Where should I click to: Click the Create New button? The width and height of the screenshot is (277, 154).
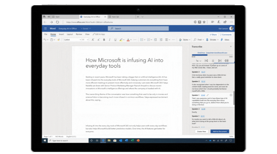pyautogui.click(x=202, y=131)
